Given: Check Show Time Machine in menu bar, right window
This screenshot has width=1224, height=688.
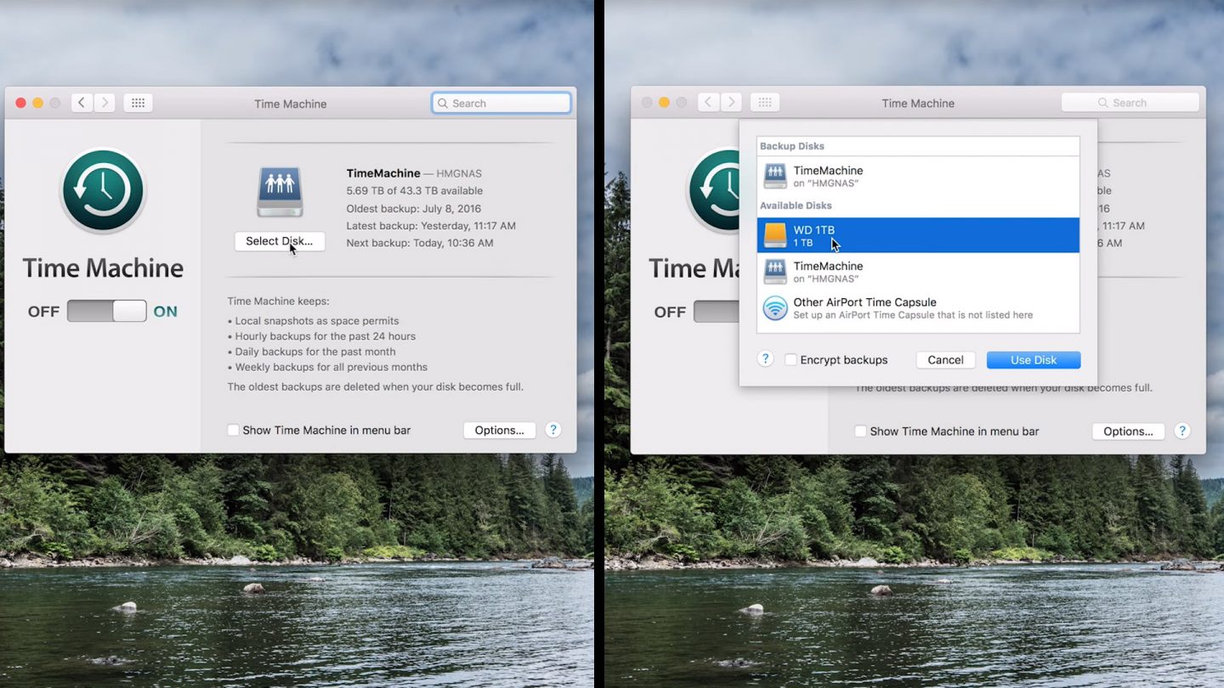Looking at the screenshot, I should pyautogui.click(x=860, y=431).
